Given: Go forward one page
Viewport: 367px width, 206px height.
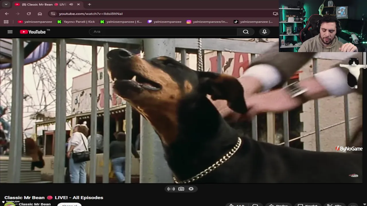Looking at the screenshot, I should 18,14.
